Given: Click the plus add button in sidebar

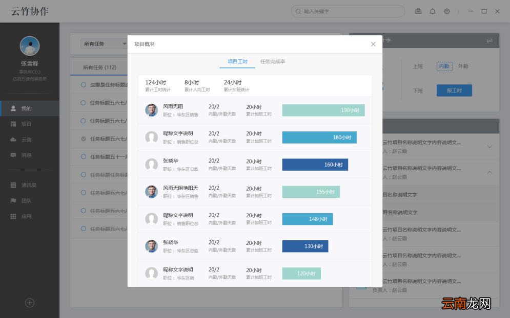Looking at the screenshot, I should click(30, 303).
